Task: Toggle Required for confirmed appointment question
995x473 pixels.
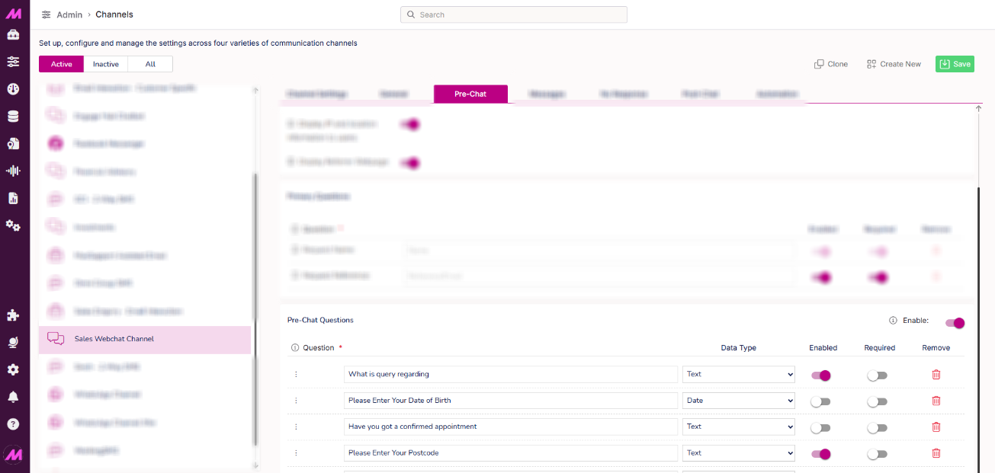Action: [878, 428]
